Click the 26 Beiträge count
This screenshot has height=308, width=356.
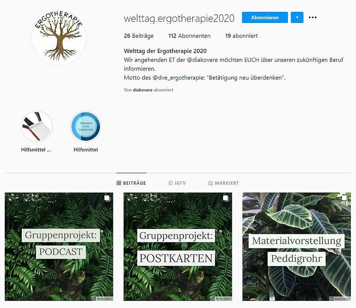pyautogui.click(x=139, y=36)
